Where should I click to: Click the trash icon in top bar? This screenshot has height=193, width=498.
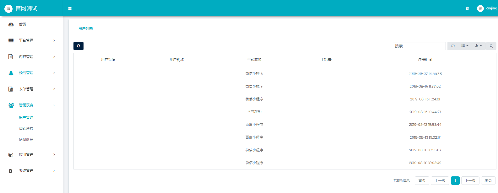467,8
